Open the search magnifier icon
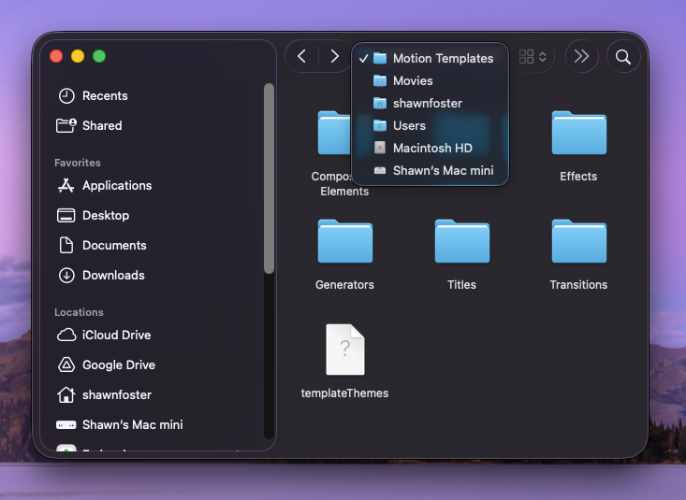 tap(623, 57)
